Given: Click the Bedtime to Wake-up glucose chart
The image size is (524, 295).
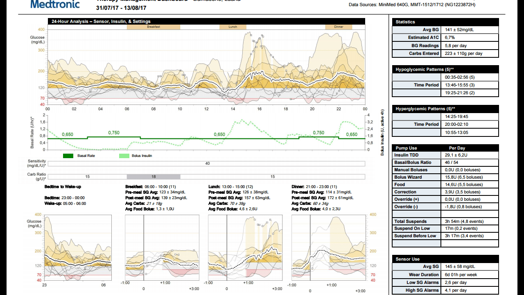Looking at the screenshot, I should pyautogui.click(x=78, y=248).
